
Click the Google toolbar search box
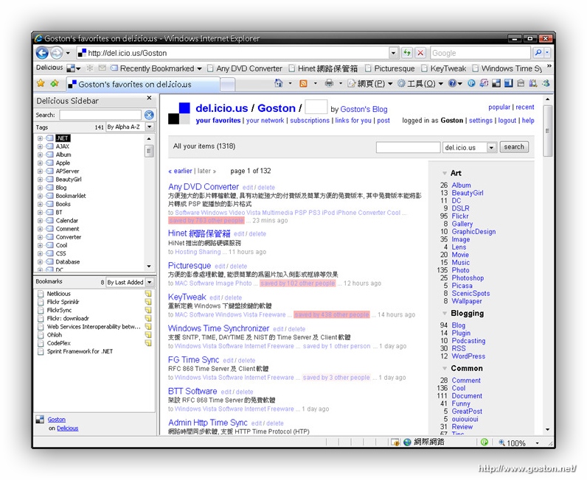(x=480, y=53)
